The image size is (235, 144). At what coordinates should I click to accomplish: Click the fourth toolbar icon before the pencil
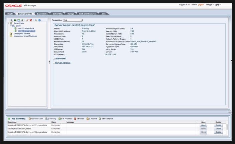pyautogui.click(x=22, y=20)
